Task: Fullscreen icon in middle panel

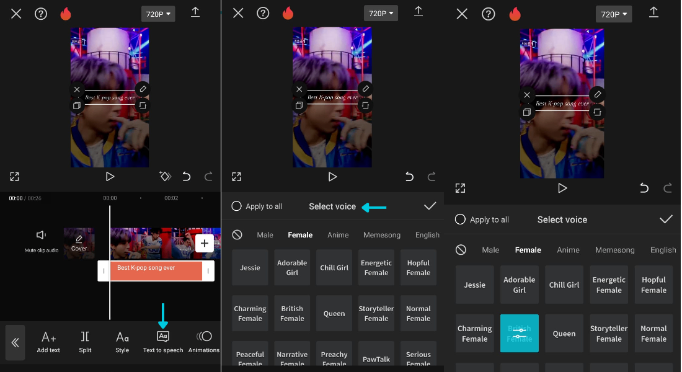Action: [237, 177]
